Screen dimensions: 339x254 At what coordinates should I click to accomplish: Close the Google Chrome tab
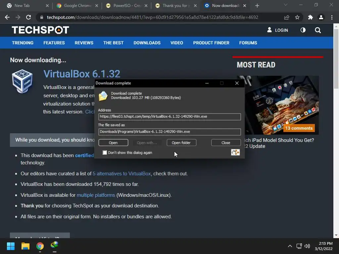coord(97,6)
